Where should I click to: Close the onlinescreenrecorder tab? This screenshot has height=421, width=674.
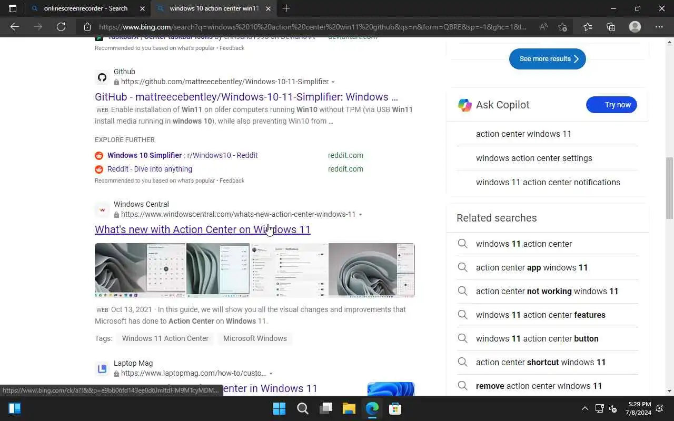click(x=143, y=8)
